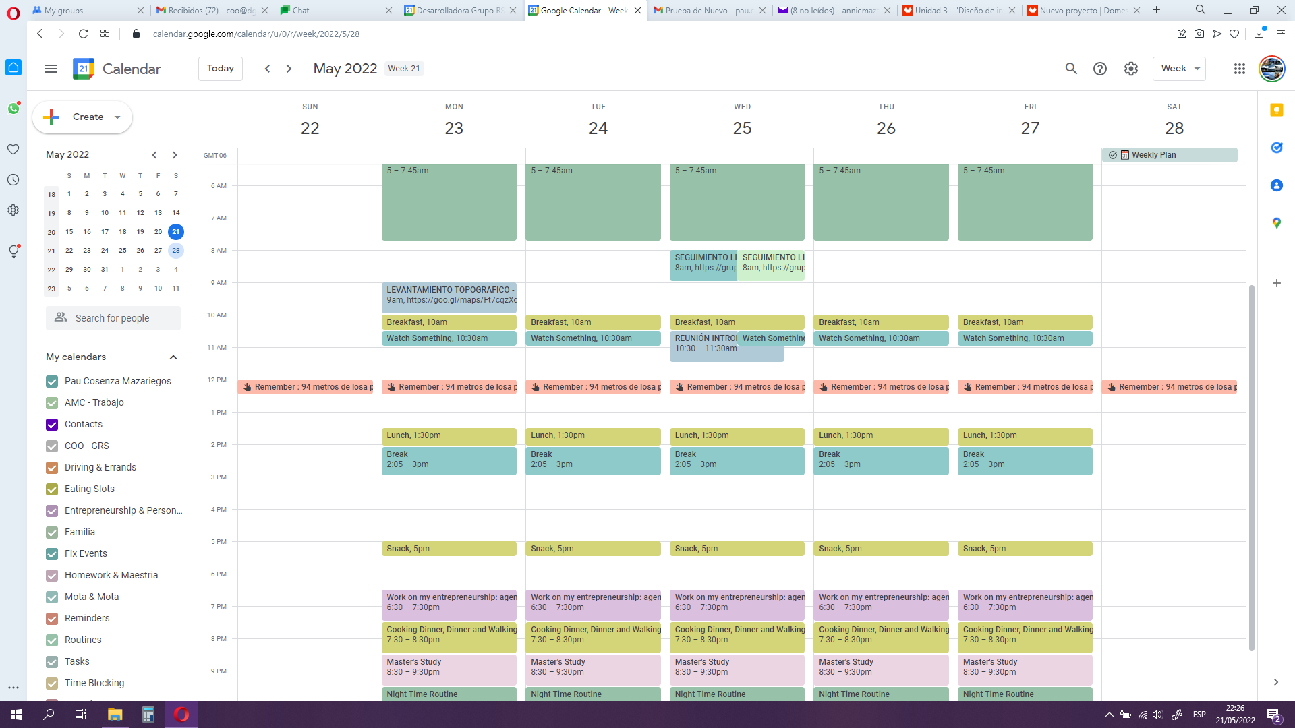Click the Google Calendar logo

(x=84, y=69)
